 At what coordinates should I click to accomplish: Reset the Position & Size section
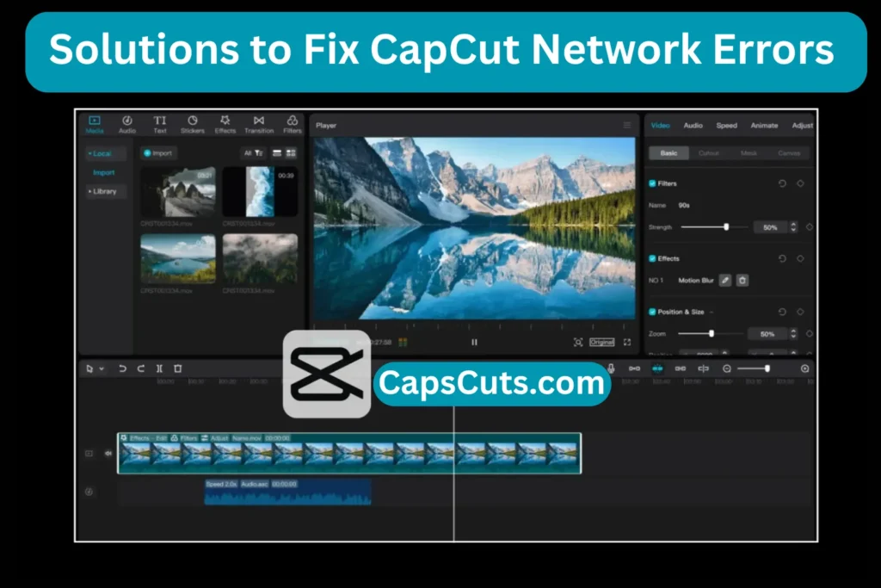(782, 312)
